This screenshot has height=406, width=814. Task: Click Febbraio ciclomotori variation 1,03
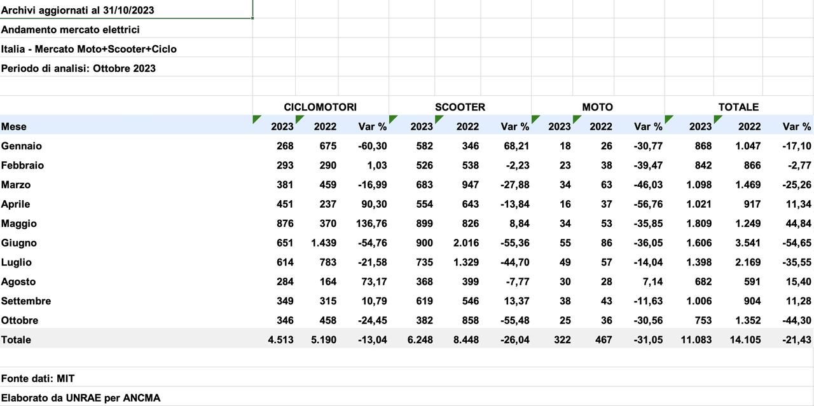coord(377,165)
